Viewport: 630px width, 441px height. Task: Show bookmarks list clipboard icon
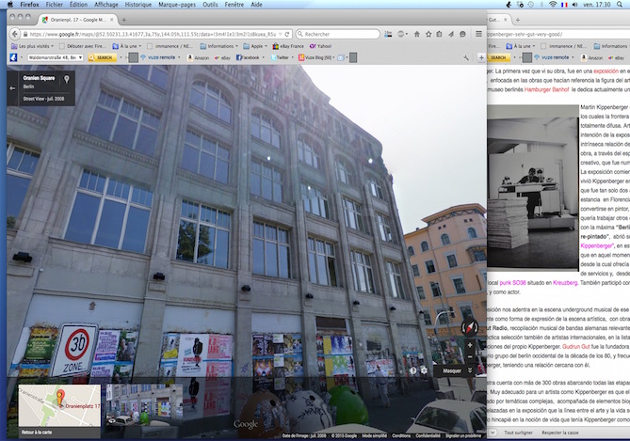pyautogui.click(x=439, y=34)
